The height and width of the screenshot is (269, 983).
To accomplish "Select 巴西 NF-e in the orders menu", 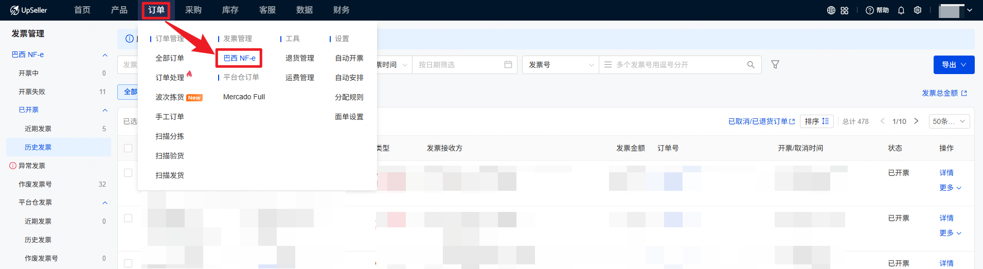I will (239, 58).
